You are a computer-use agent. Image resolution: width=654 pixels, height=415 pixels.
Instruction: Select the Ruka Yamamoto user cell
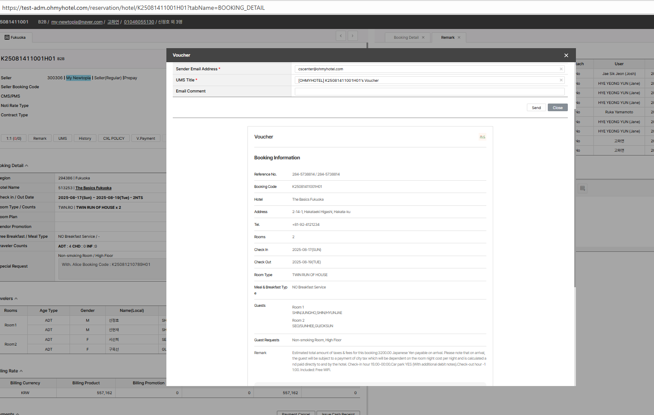pos(619,112)
